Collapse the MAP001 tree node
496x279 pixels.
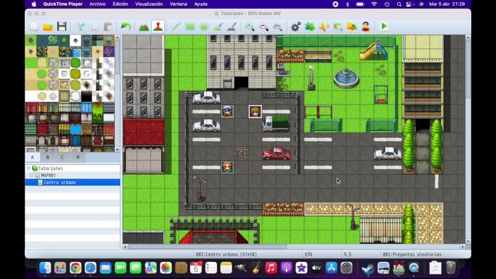click(x=32, y=175)
